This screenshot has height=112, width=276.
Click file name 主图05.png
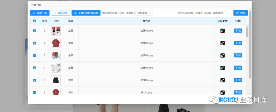coord(146,80)
